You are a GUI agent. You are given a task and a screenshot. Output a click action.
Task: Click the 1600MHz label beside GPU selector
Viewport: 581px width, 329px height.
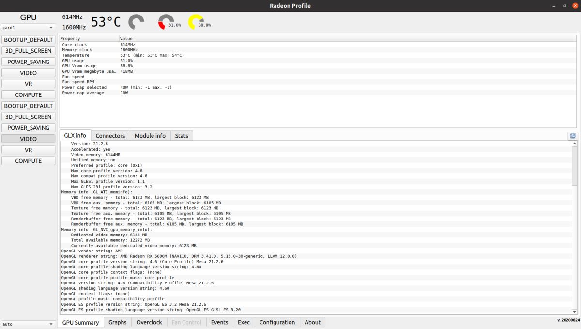[x=74, y=28]
